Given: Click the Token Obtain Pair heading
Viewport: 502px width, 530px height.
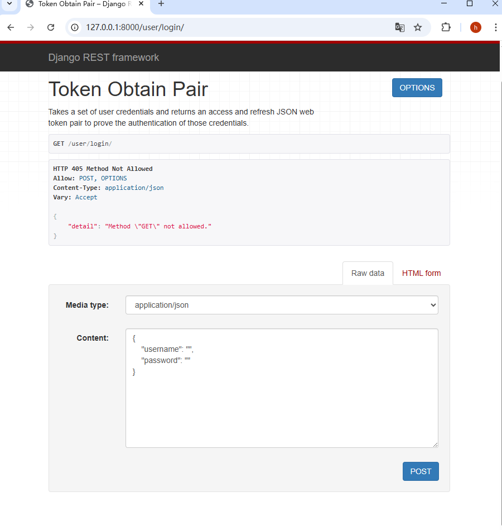Looking at the screenshot, I should click(x=128, y=89).
